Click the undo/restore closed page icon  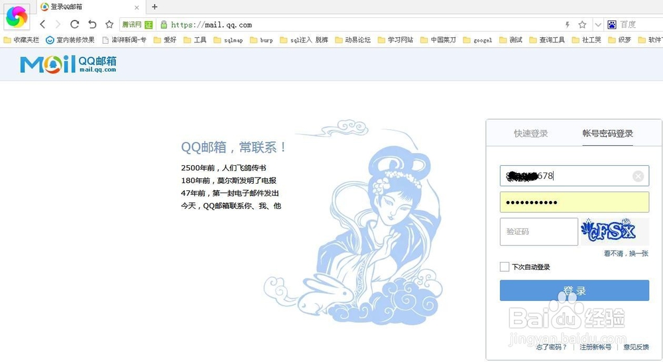click(x=92, y=25)
